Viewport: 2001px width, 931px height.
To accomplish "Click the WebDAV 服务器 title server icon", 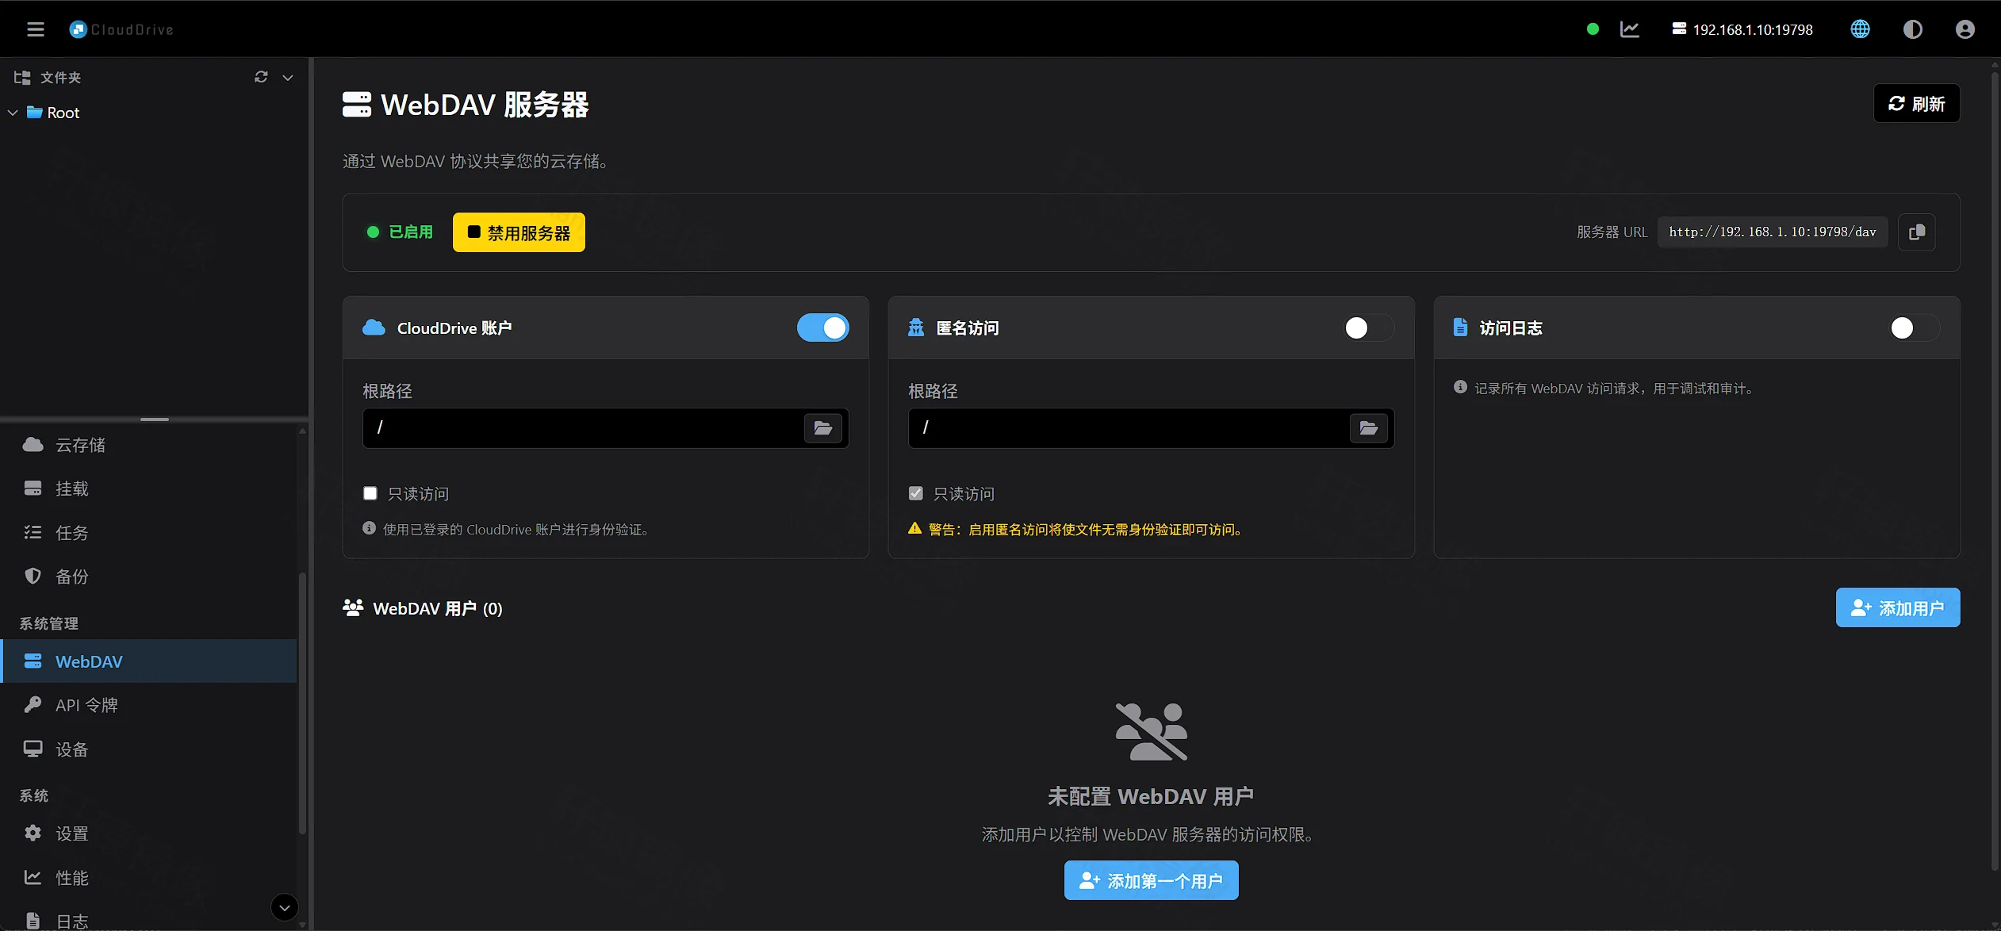I will pyautogui.click(x=357, y=104).
